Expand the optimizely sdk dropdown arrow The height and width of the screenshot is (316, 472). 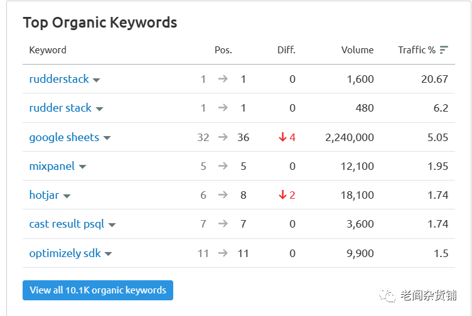[x=109, y=254]
